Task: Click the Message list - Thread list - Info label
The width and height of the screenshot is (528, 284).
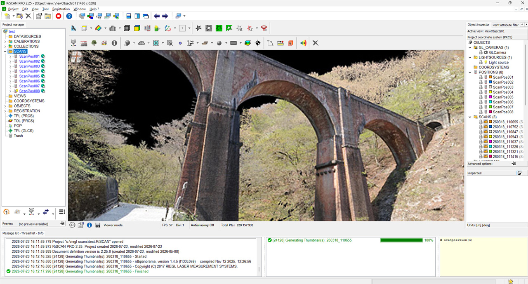Action: click(23, 233)
